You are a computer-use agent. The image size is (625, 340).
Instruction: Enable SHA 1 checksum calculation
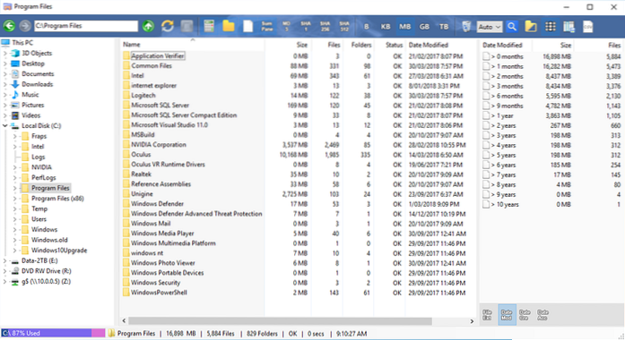305,27
